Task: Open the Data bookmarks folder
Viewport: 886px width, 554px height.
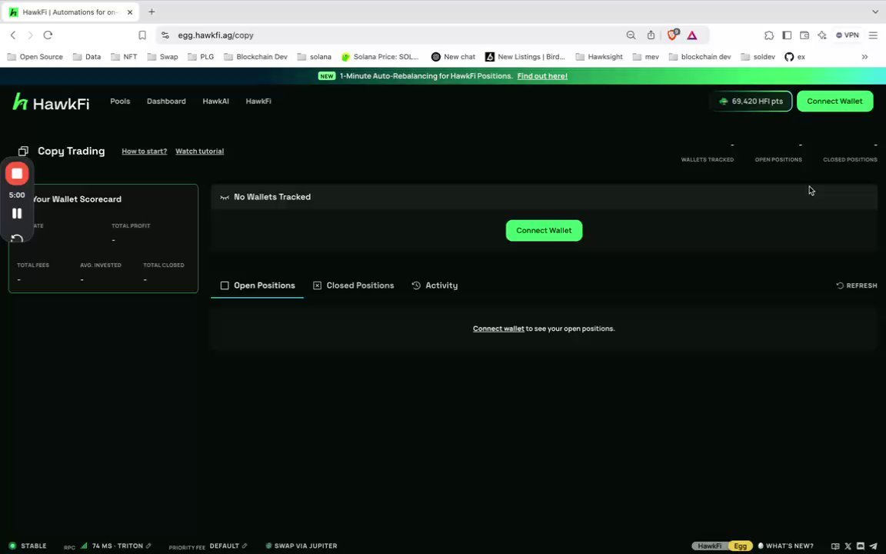Action: 86,56
